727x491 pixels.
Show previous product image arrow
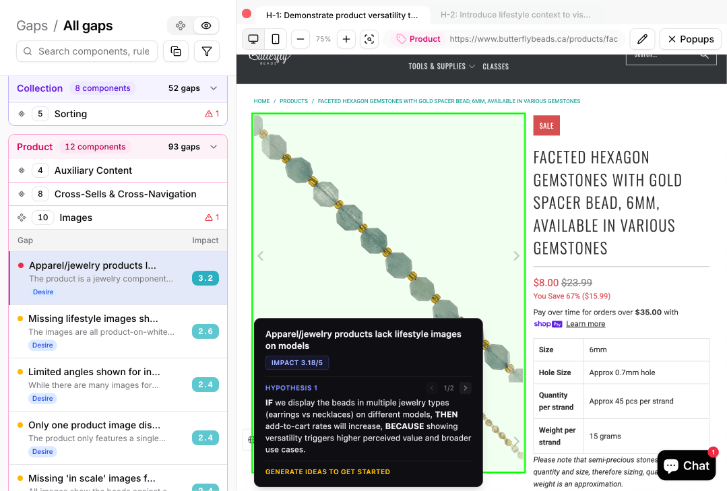261,256
